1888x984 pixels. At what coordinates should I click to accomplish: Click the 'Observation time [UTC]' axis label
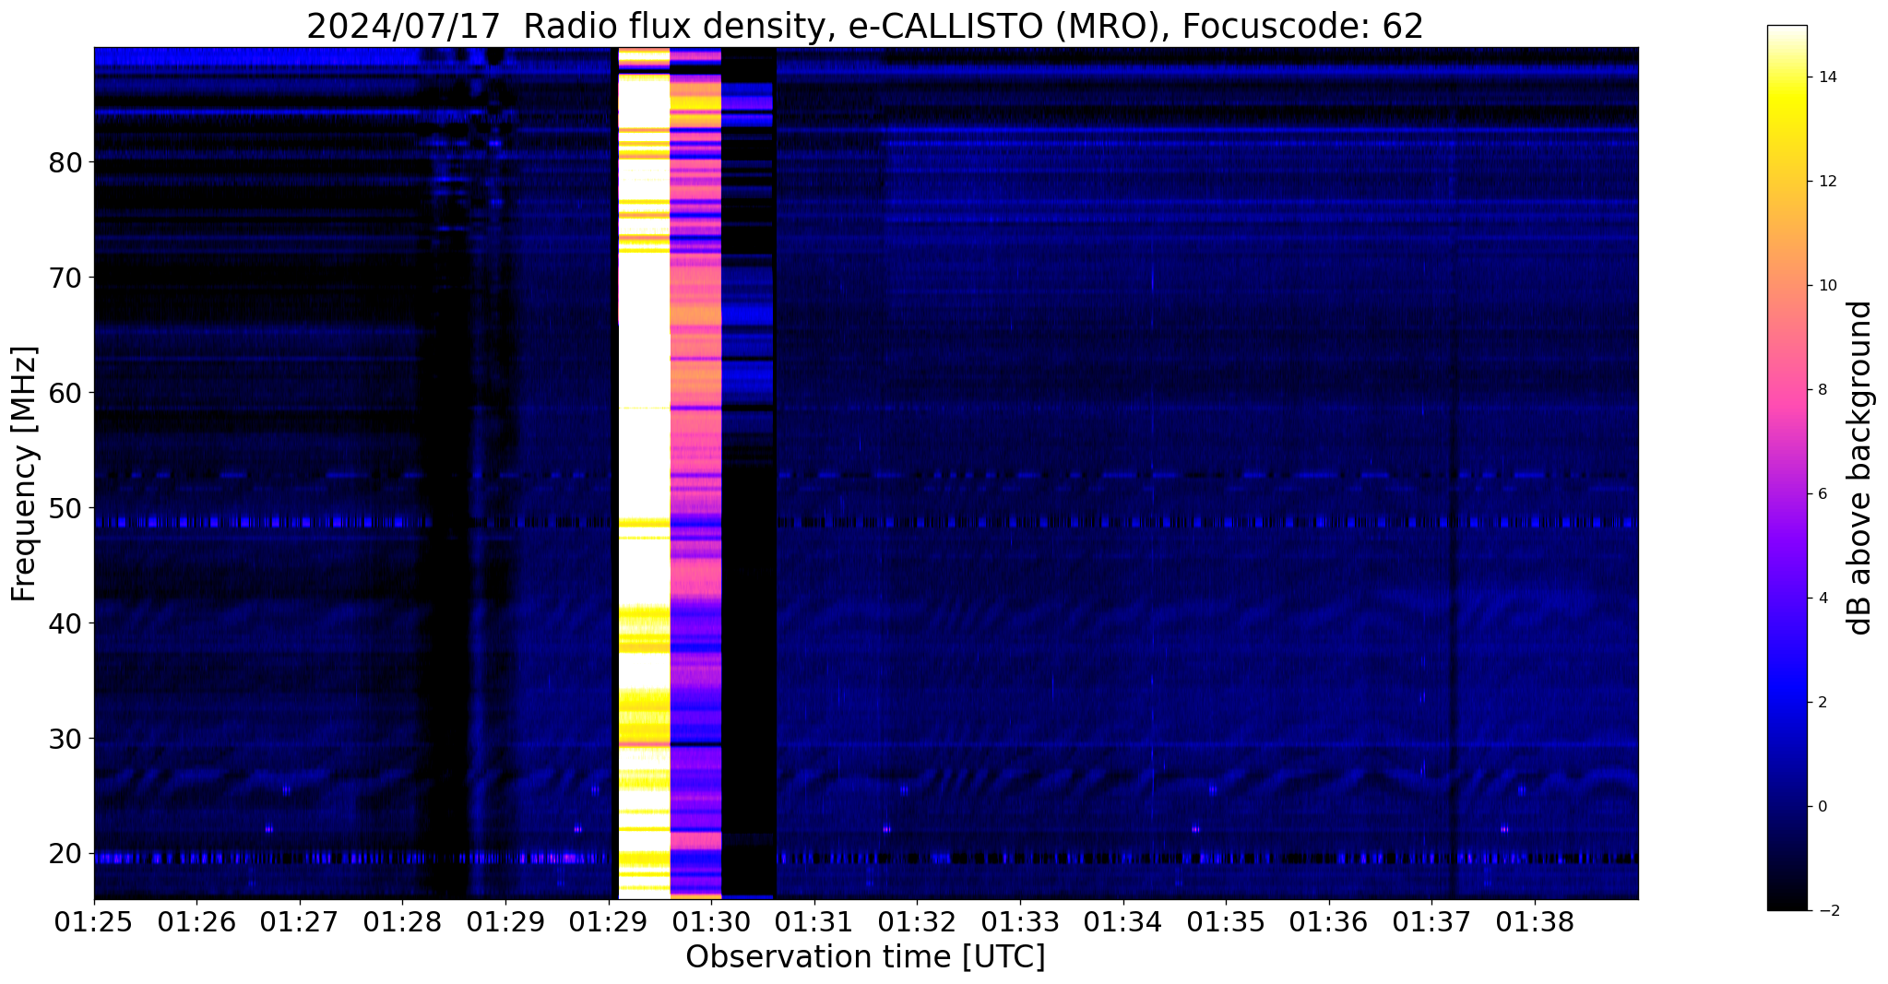[x=865, y=957]
